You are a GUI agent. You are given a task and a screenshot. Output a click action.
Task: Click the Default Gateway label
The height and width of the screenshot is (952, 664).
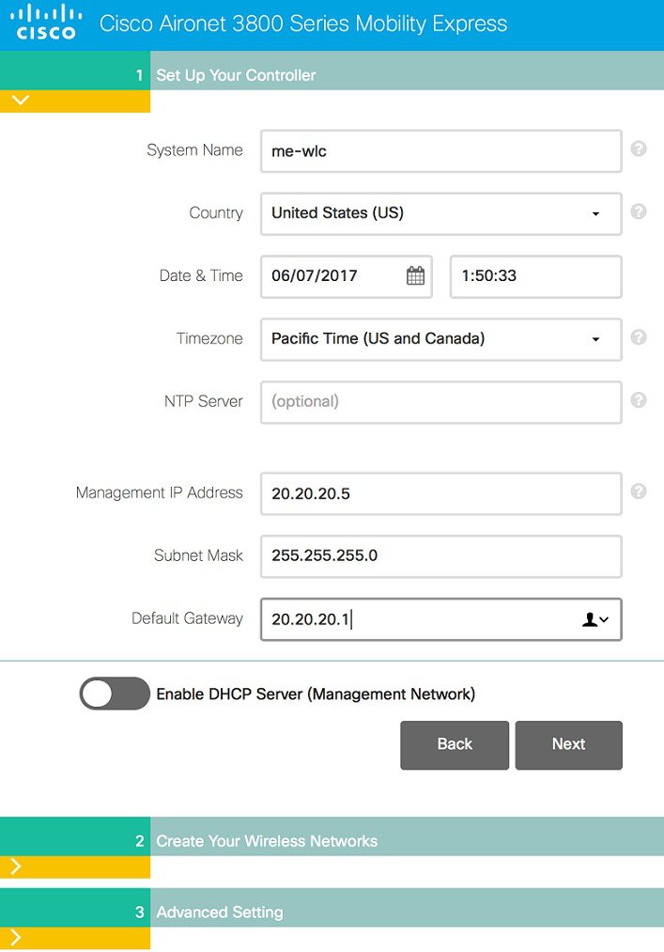pos(188,618)
